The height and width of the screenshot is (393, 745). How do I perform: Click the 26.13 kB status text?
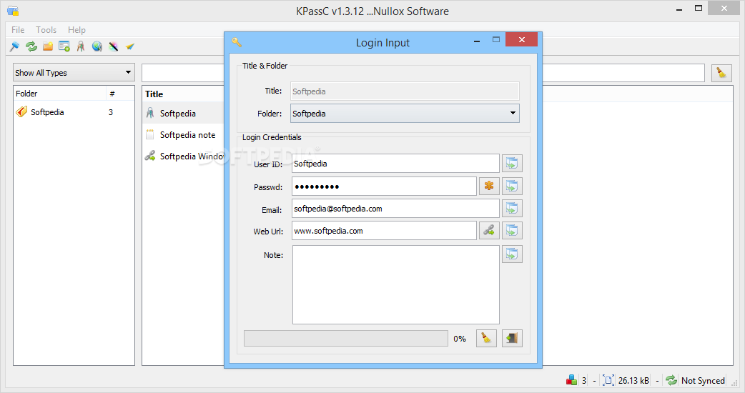pos(633,380)
